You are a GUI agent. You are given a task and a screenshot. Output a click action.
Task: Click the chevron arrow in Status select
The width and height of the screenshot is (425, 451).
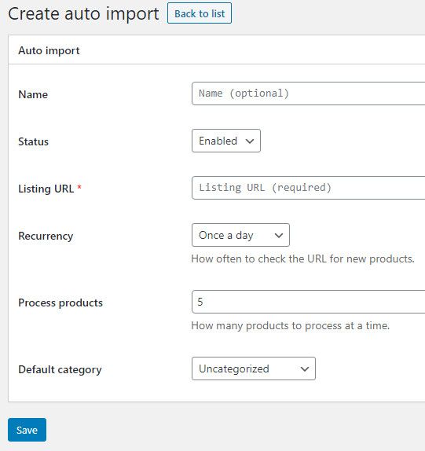pos(250,141)
